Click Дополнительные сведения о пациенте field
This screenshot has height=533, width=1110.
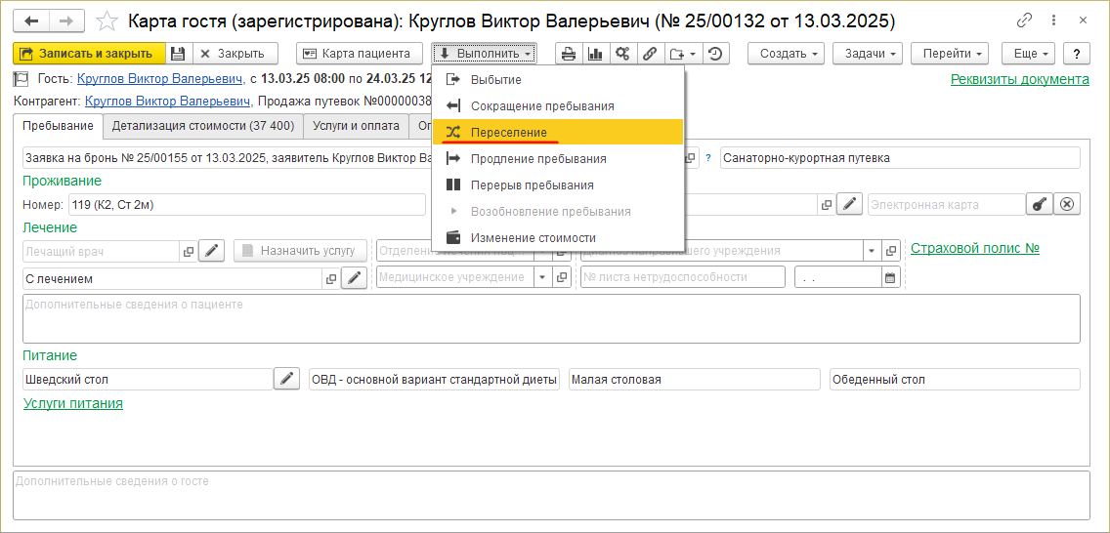click(x=551, y=319)
